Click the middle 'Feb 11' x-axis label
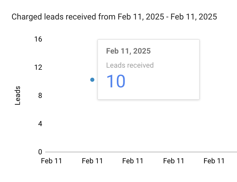The height and width of the screenshot is (182, 237). coord(133,161)
